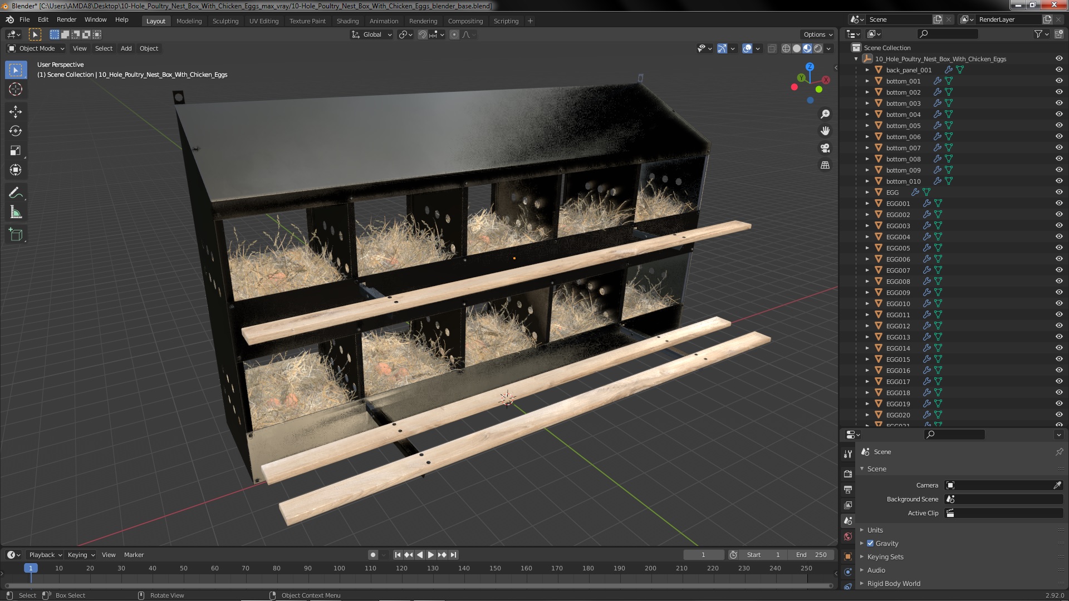Select the Measure tool

[16, 213]
